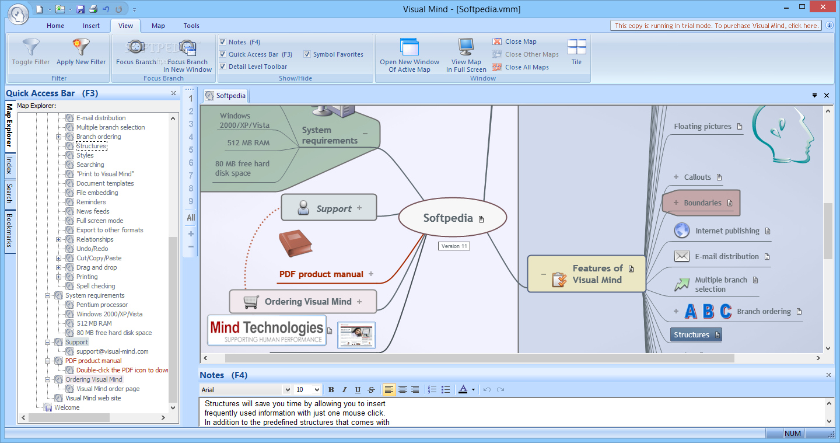The image size is (840, 443).
Task: Uncheck Notes (F4) checkbox
Action: click(x=223, y=42)
